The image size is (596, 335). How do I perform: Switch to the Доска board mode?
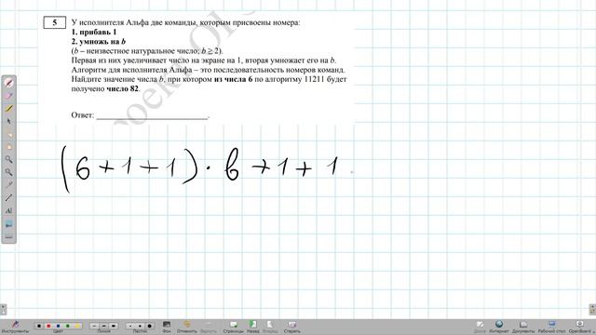480,327
